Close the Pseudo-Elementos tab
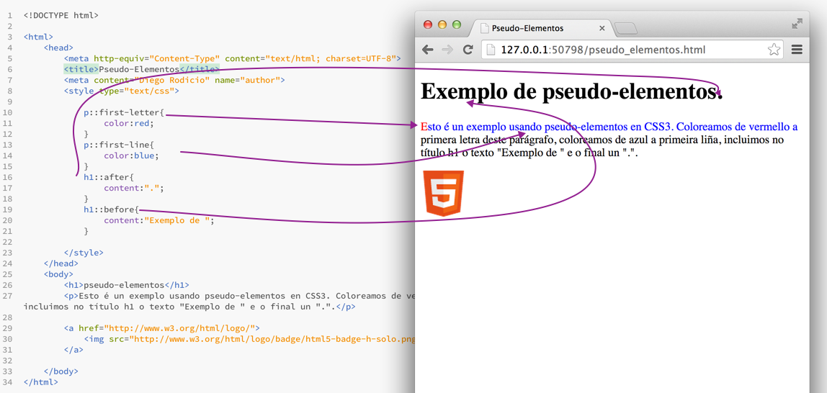 click(602, 28)
